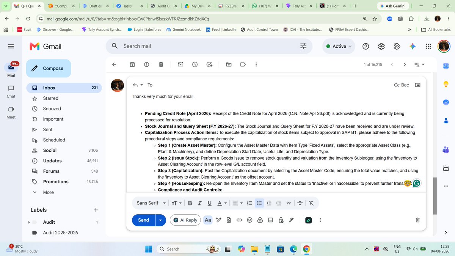Click the AI Reply button
455x256 pixels.
(x=185, y=220)
